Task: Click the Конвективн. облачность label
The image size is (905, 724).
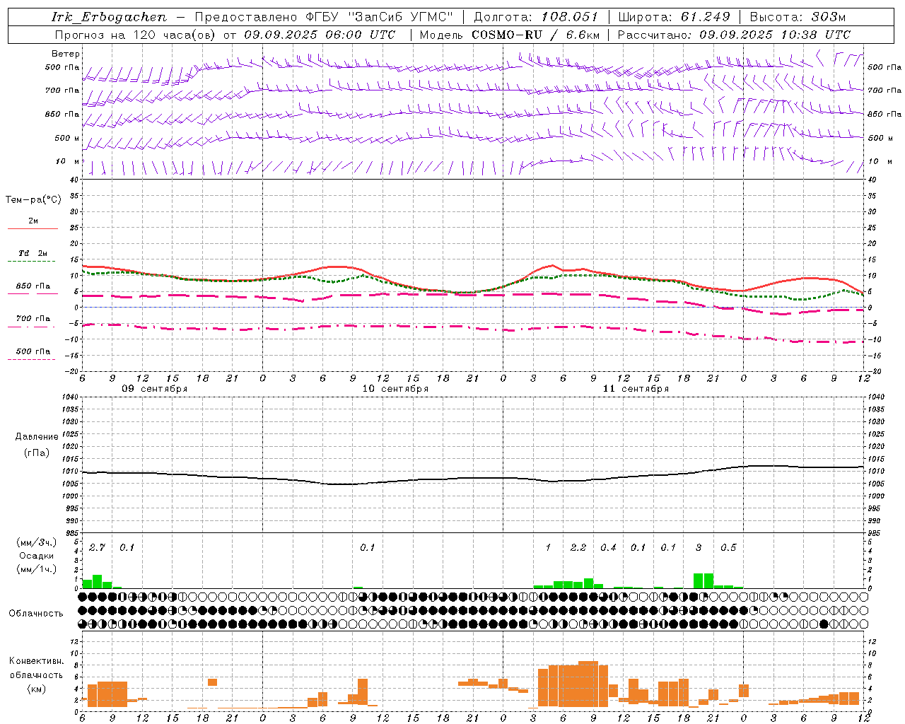Action: [x=36, y=667]
